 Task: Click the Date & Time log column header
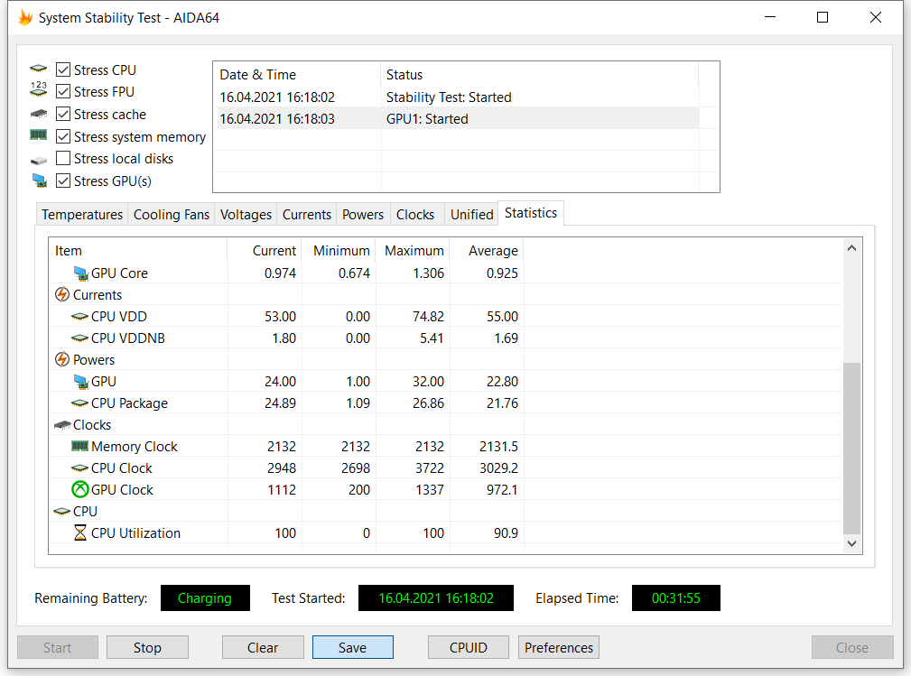click(x=297, y=75)
